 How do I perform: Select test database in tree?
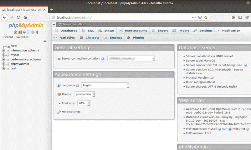13,68
